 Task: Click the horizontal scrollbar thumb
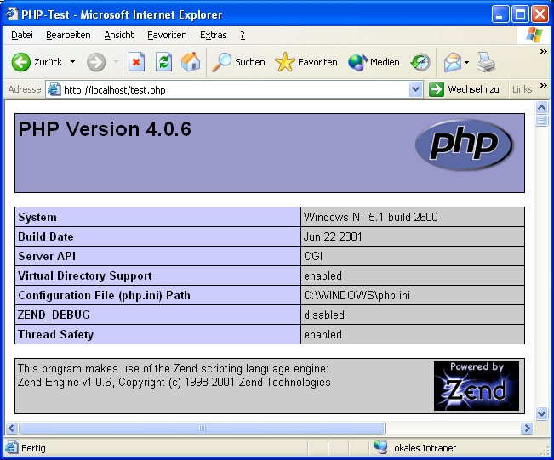click(x=203, y=429)
